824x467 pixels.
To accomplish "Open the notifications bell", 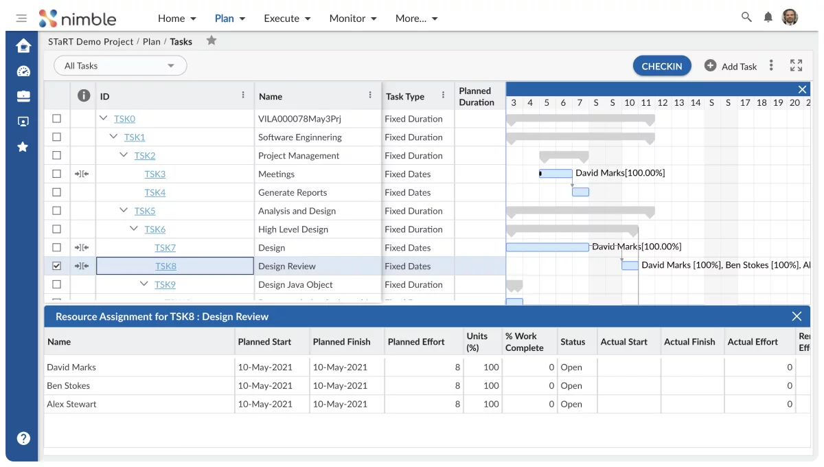I will pos(768,18).
